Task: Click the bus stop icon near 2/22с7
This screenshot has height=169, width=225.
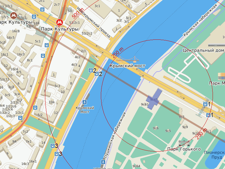Action: (x=35, y=107)
